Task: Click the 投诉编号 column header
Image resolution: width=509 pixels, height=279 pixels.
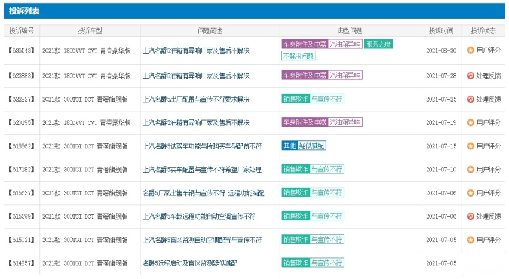Action: tap(22, 31)
